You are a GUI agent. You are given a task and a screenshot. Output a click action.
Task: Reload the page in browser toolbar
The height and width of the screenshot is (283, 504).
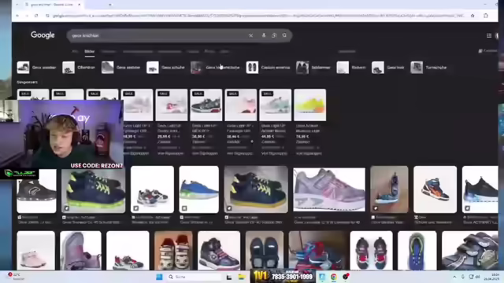pos(36,16)
